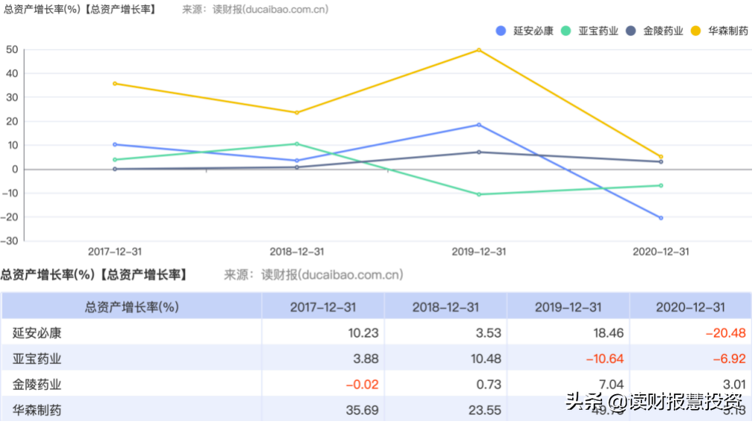Toggle 华森制药 series via yellow legend dot
Image resolution: width=755 pixels, height=424 pixels.
click(696, 30)
